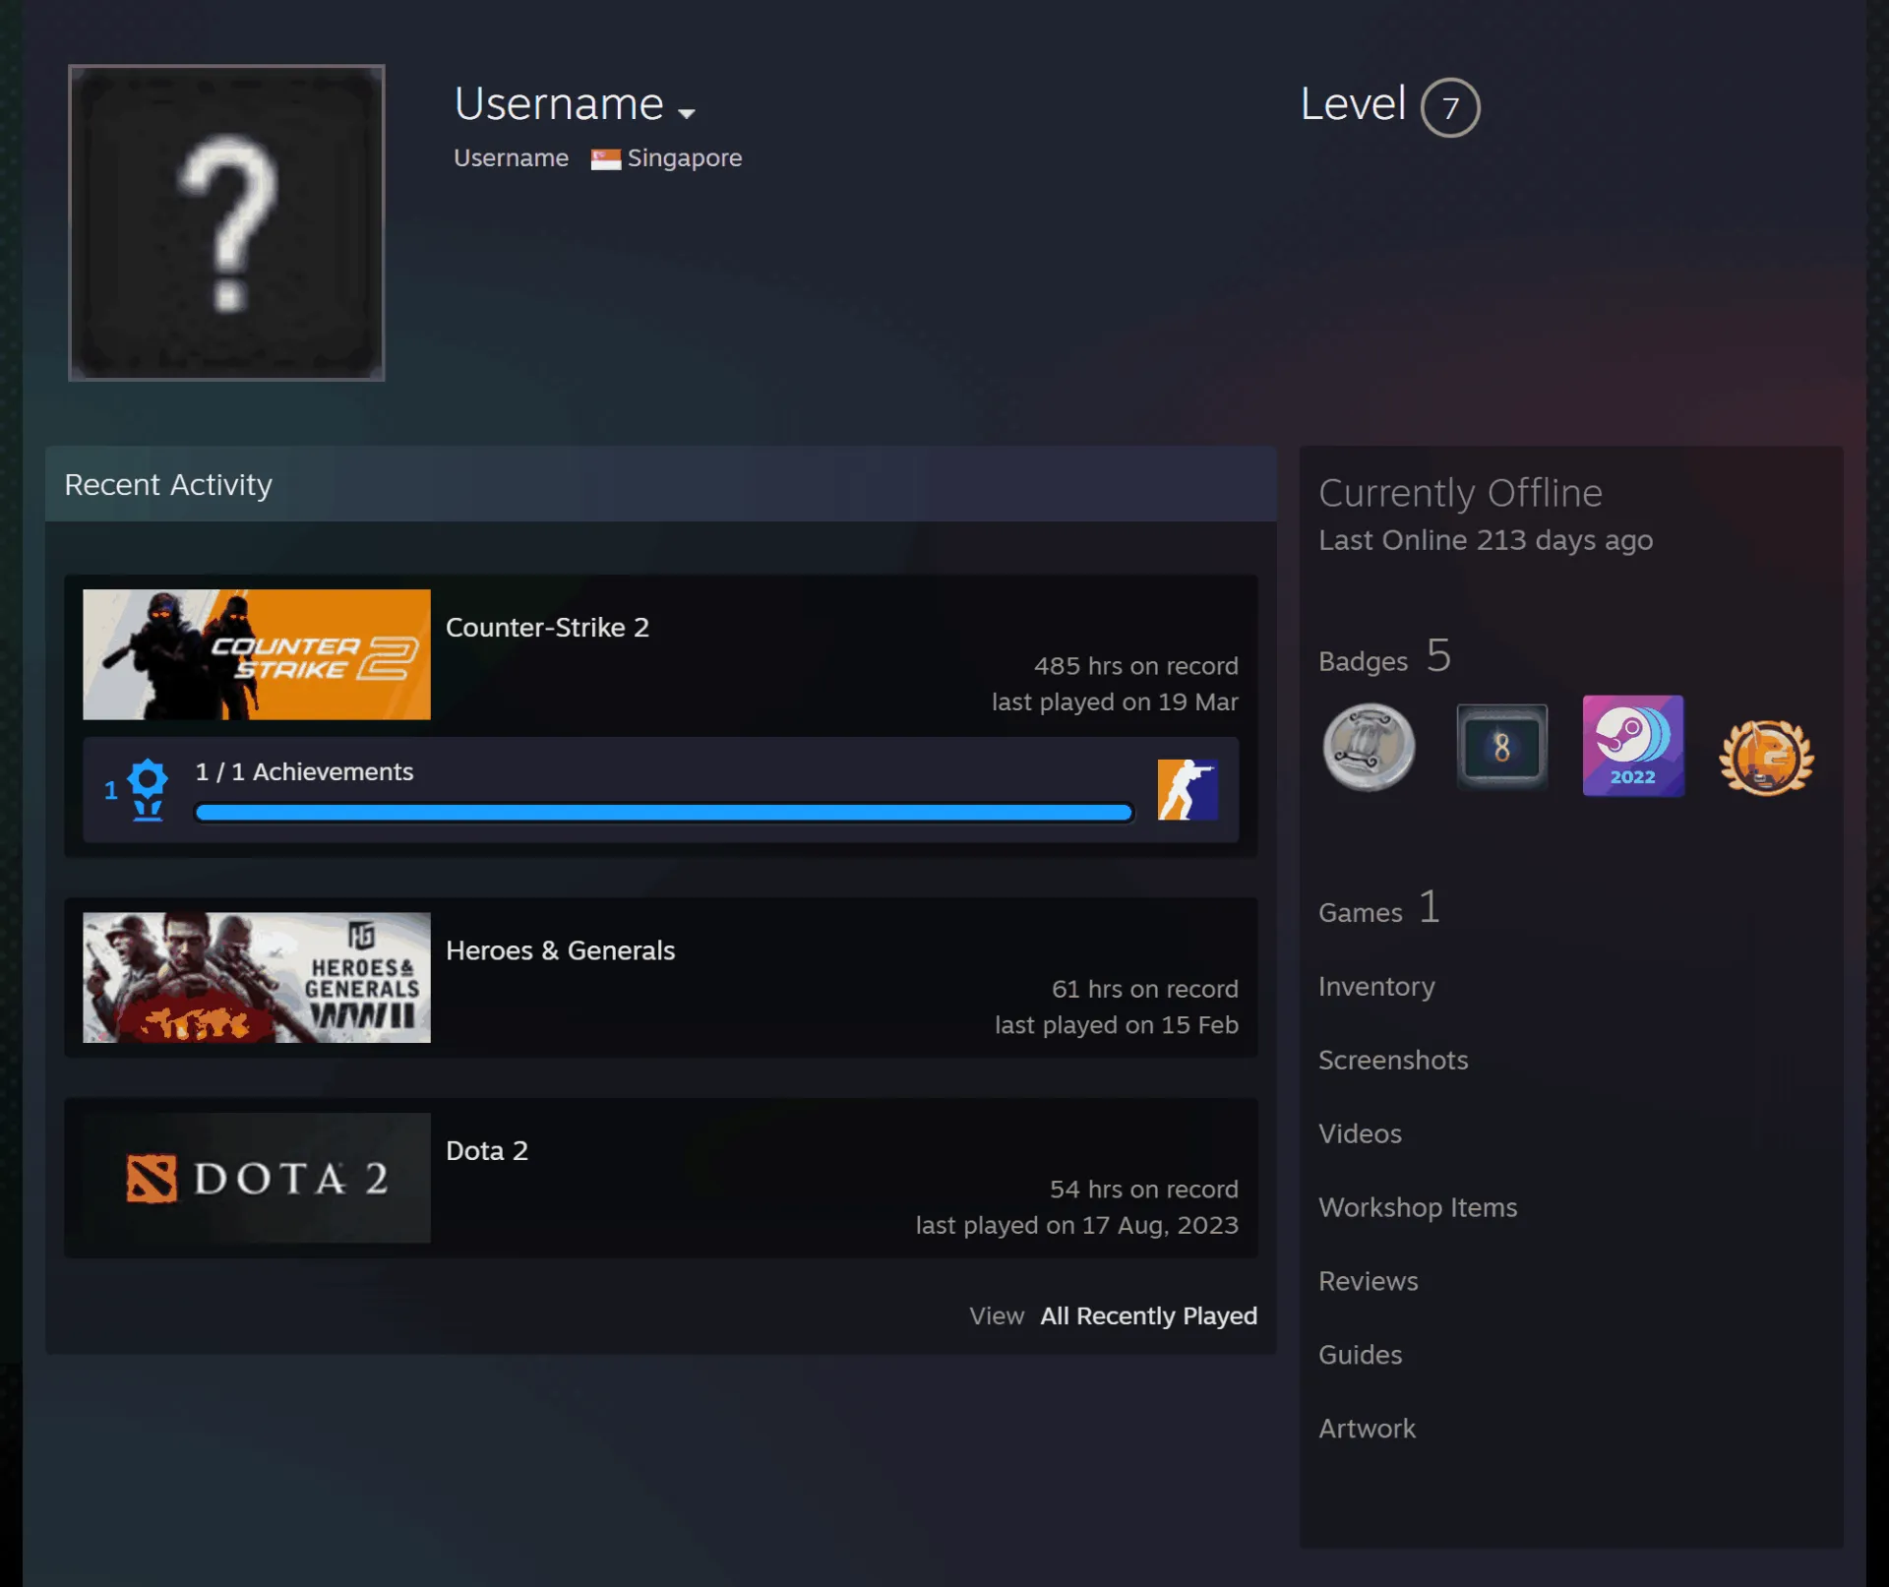This screenshot has height=1587, width=1889.
Task: Click the Steam 2022 replay badge
Action: [1633, 746]
